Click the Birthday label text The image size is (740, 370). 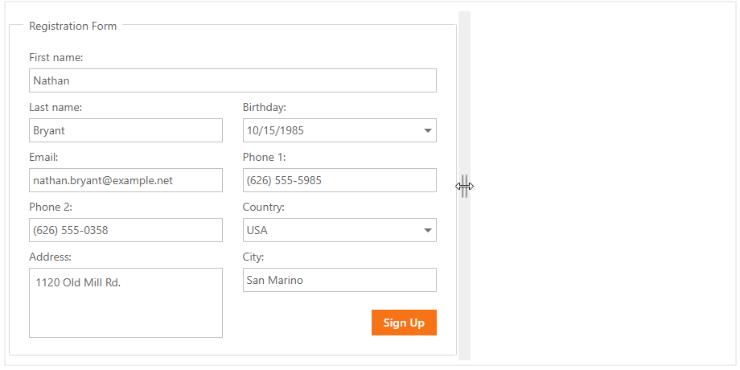[264, 107]
